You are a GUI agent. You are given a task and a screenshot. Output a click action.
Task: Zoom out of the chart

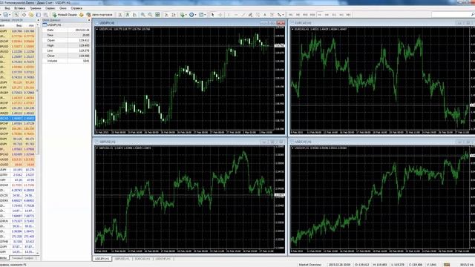[150, 15]
